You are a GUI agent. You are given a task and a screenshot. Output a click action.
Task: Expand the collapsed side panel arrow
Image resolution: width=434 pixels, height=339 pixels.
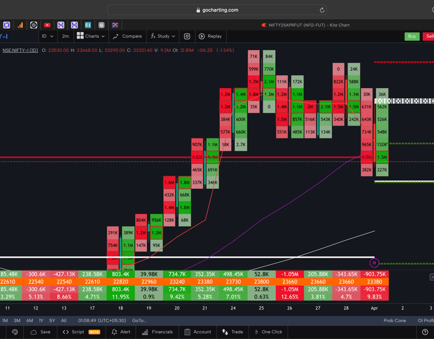(432, 277)
